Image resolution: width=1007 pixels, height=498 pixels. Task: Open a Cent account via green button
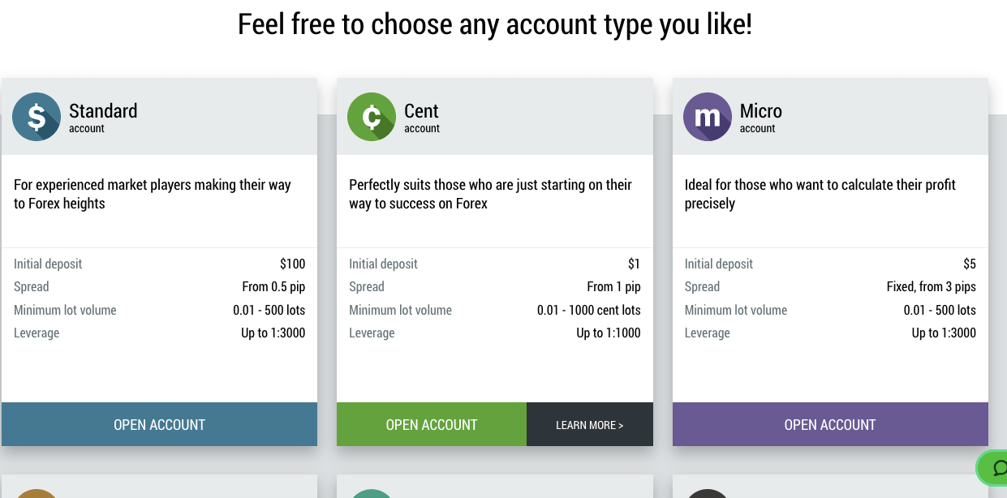[x=432, y=424]
